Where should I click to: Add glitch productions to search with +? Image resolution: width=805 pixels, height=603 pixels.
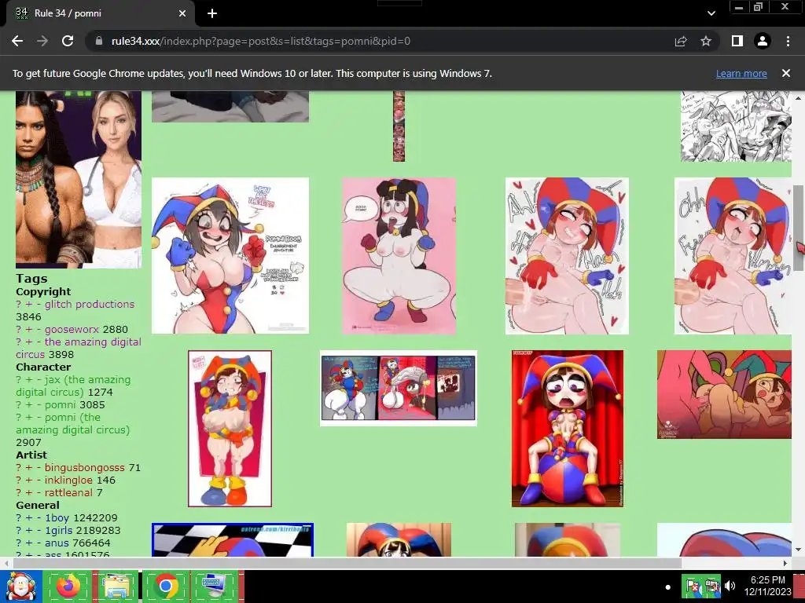29,304
